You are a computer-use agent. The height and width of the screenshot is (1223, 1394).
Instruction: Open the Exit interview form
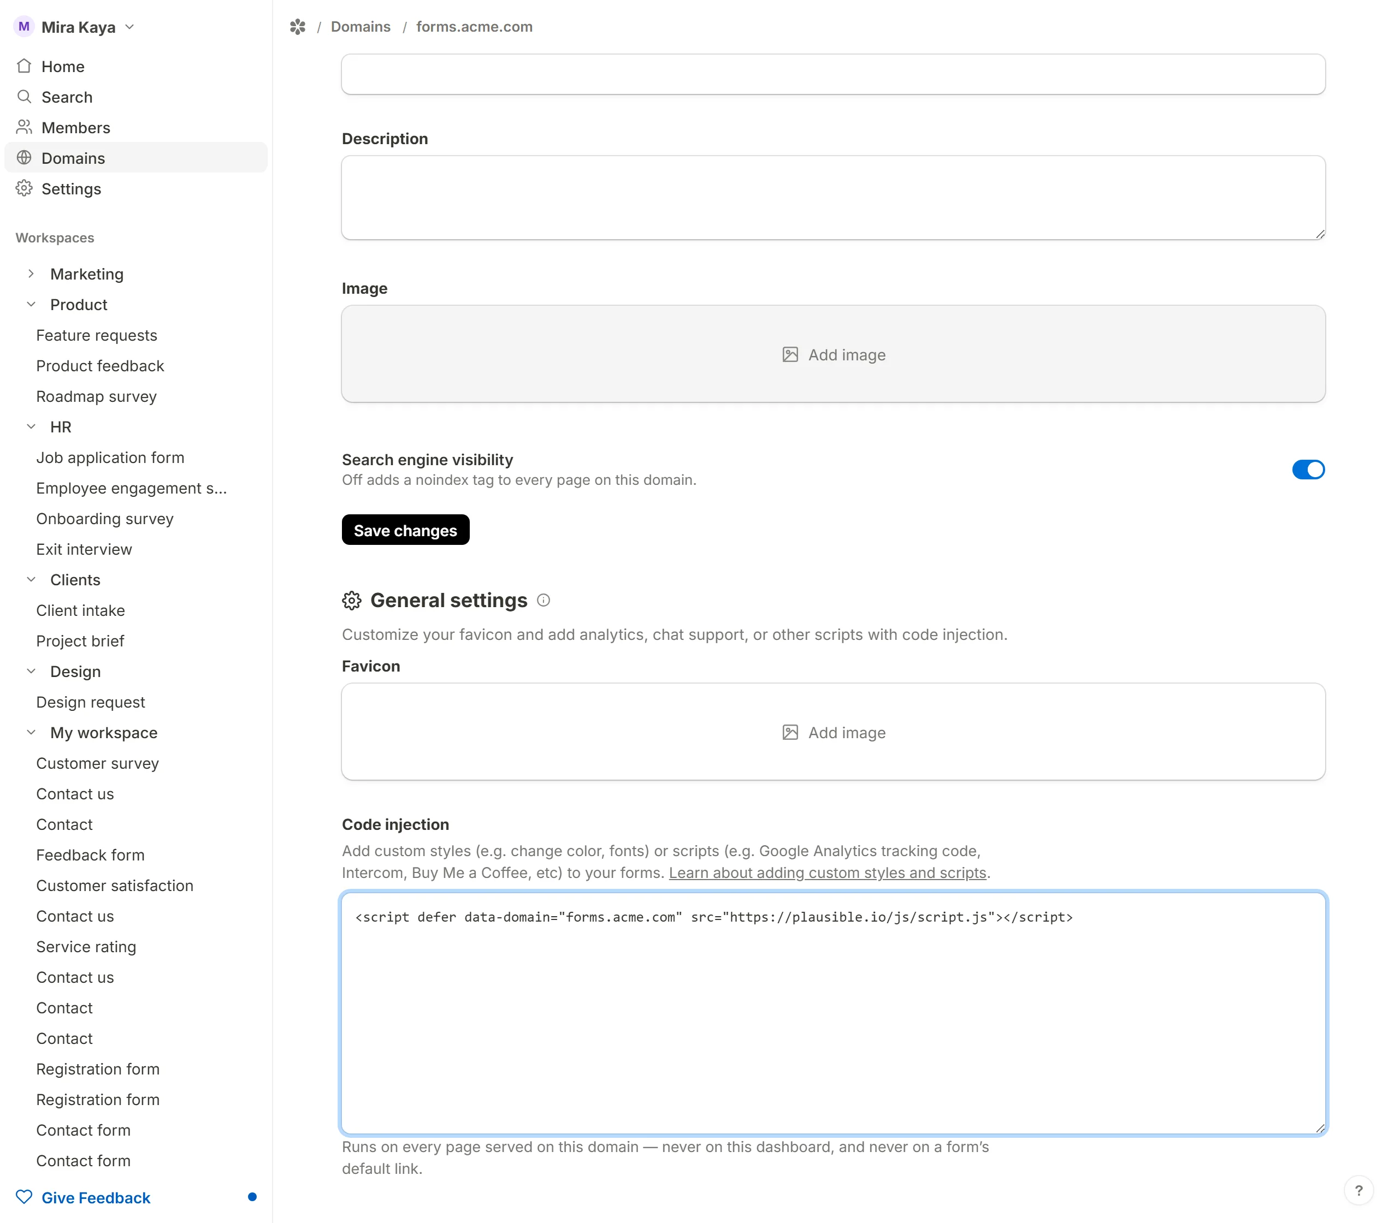[84, 549]
